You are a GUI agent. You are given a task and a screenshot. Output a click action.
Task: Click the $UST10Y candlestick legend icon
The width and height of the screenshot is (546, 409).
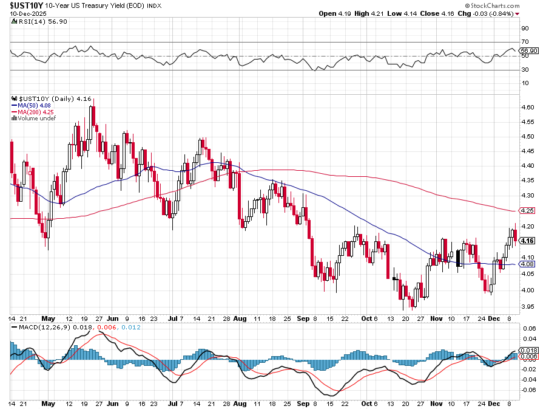click(x=14, y=98)
